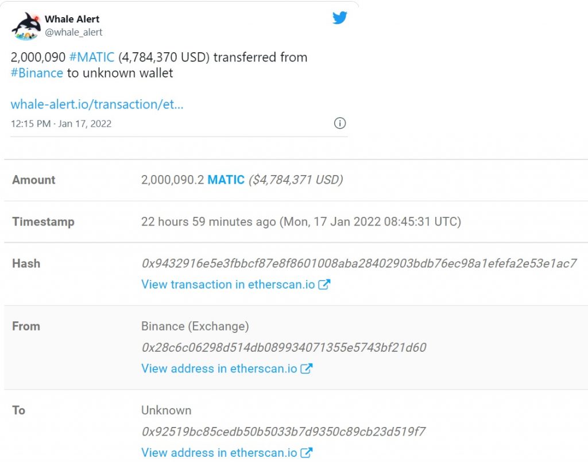The image size is (588, 462).
Task: Click the Amount row label
Action: tap(34, 180)
